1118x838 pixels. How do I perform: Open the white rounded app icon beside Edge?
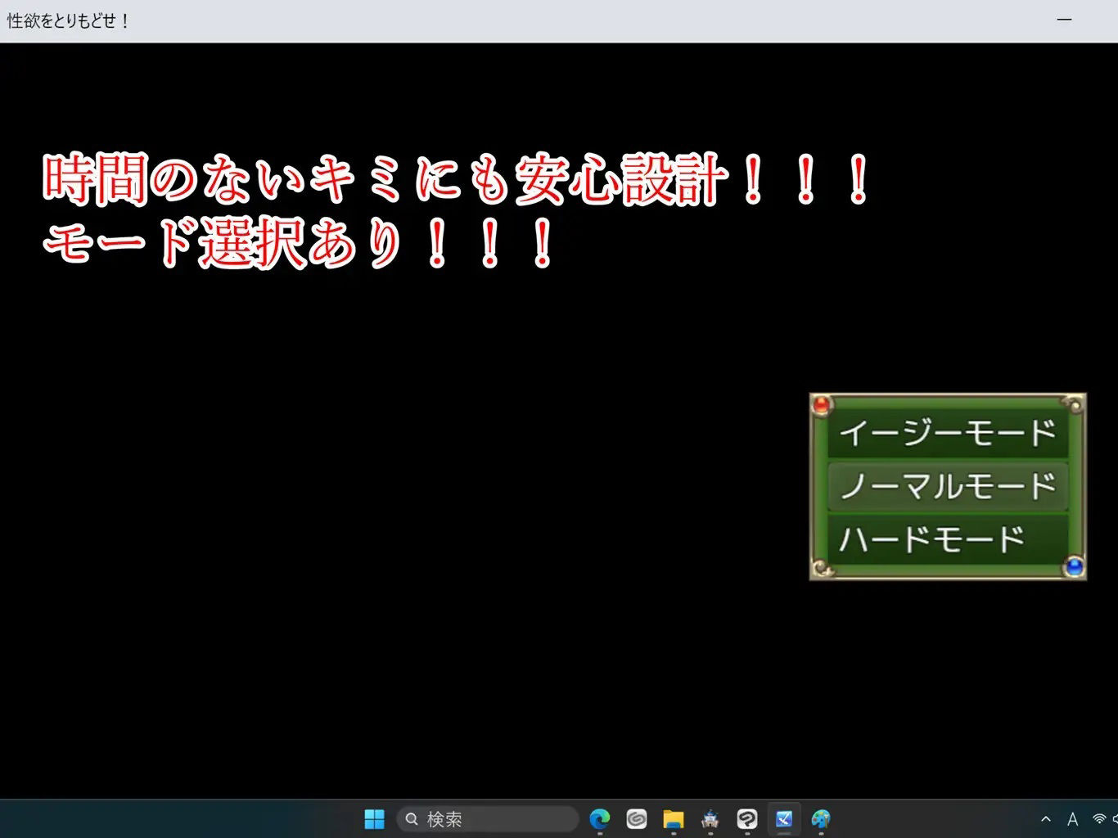[x=637, y=818]
